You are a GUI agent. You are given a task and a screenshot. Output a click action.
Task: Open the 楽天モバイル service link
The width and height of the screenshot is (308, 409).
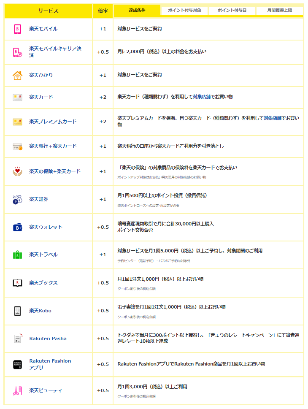coord(43,29)
